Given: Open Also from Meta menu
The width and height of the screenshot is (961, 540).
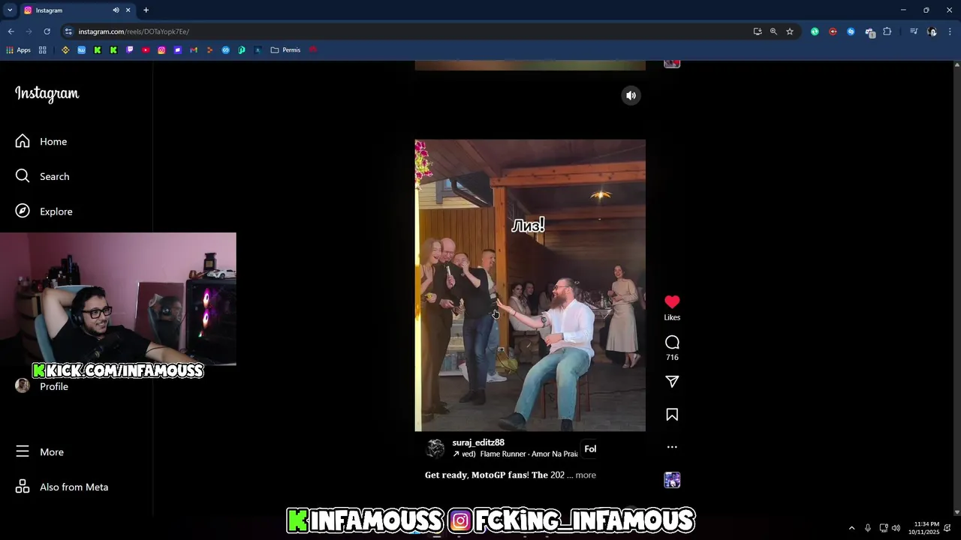Looking at the screenshot, I should click(x=62, y=487).
